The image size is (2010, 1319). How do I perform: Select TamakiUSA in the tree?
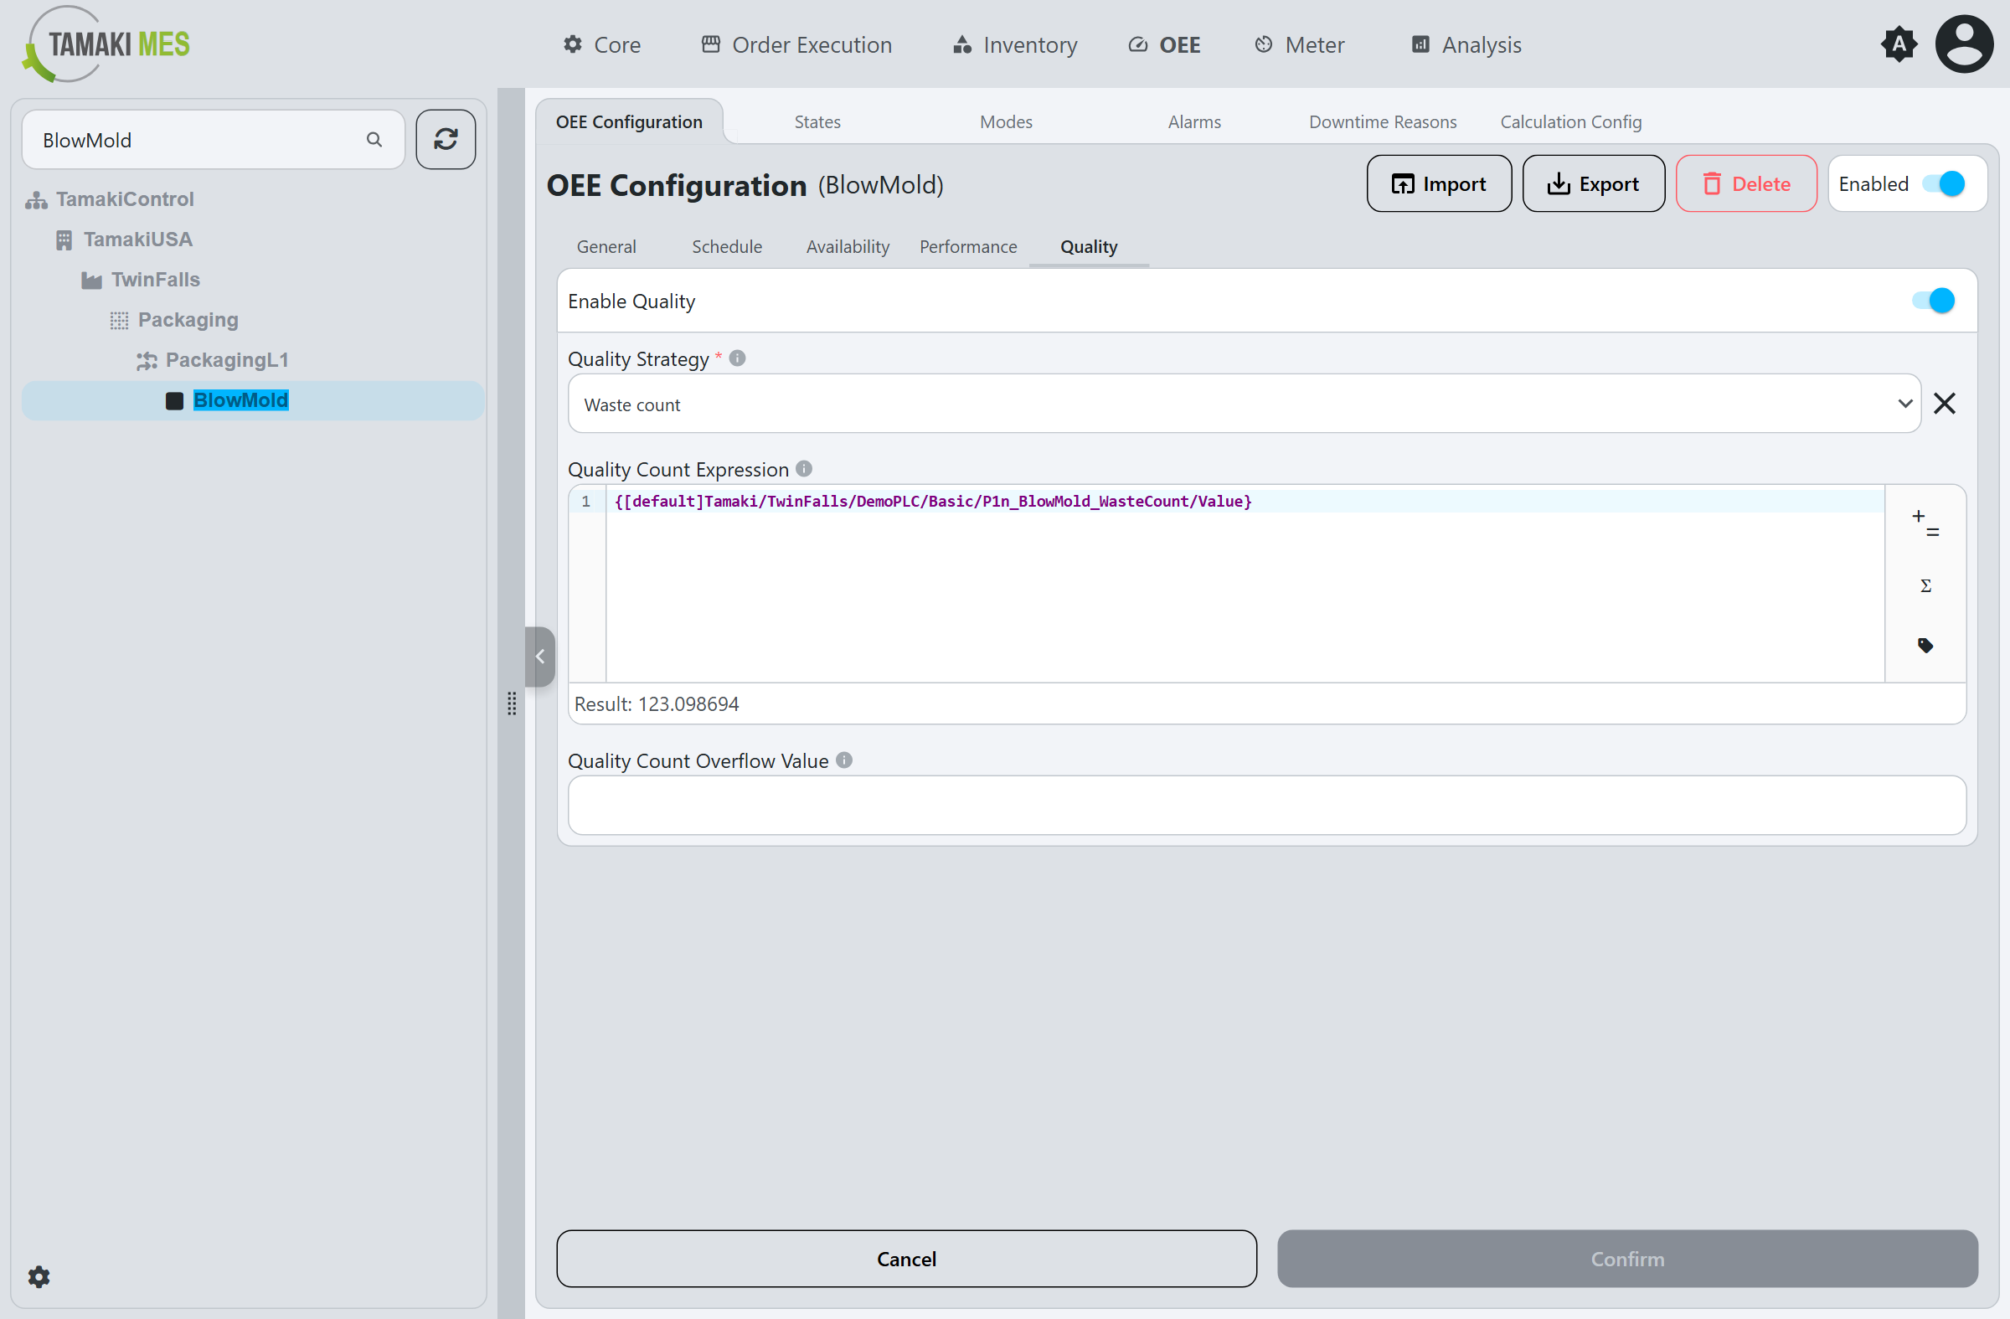point(137,240)
